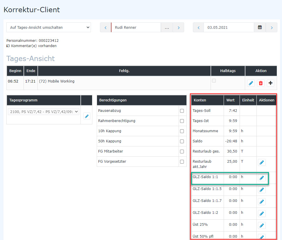
Task: Click the Ende column header
Action: click(31, 71)
